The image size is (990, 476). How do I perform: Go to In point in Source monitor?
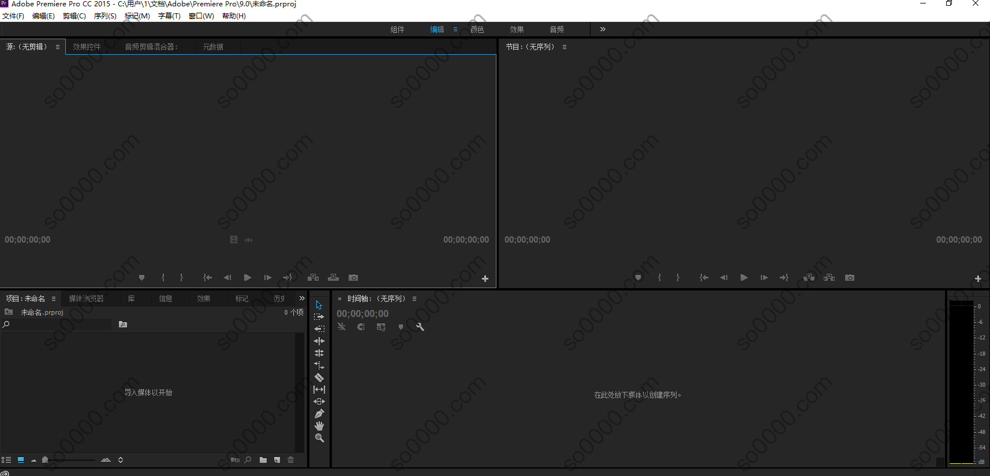(x=207, y=278)
